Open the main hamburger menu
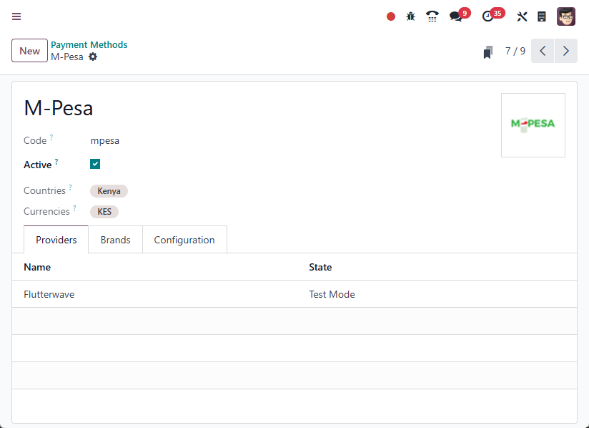 click(16, 16)
